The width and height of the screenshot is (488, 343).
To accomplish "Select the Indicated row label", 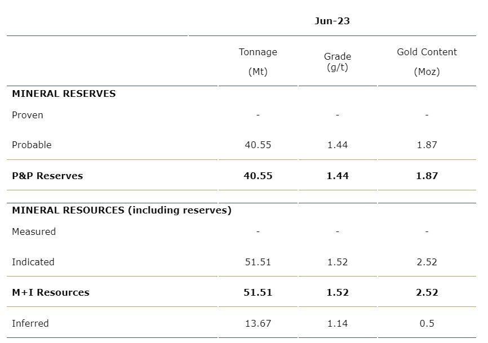I will point(33,262).
